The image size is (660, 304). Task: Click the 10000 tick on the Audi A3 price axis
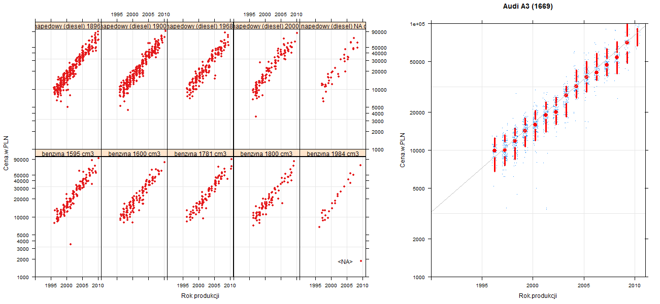tap(418, 150)
